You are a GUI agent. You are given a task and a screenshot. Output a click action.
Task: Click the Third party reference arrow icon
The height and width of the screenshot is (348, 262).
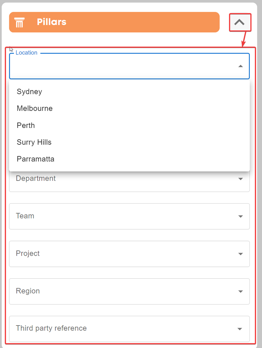(240, 329)
